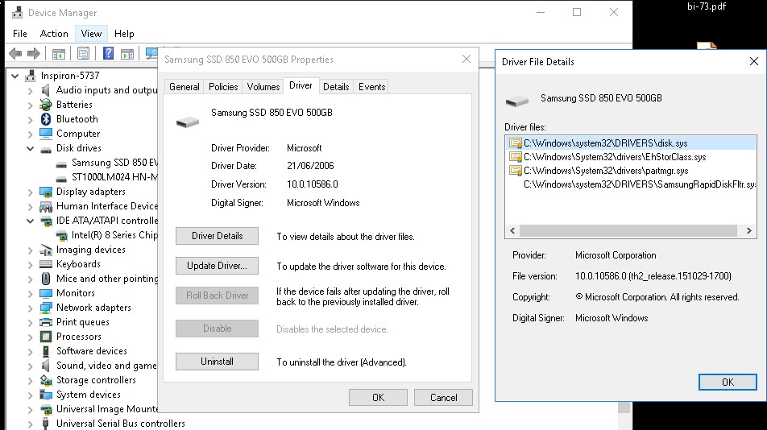Click the Update Driver... button
Viewport: 767px width, 430px height.
coord(218,266)
